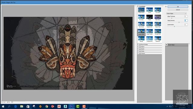193x109 pixels.
Task: Select the Rough Pastels filter thumbnail
Action: tap(150, 31)
